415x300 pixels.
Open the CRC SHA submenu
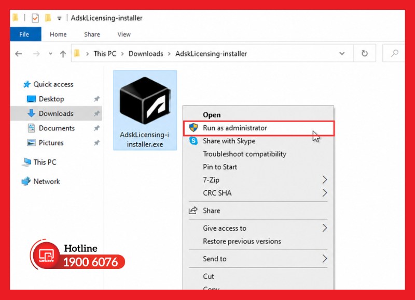click(x=258, y=193)
